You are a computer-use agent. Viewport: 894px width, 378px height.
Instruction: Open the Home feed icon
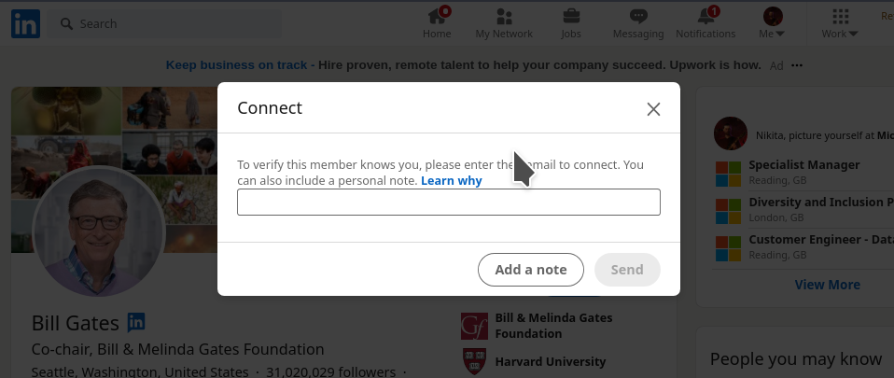point(437,17)
